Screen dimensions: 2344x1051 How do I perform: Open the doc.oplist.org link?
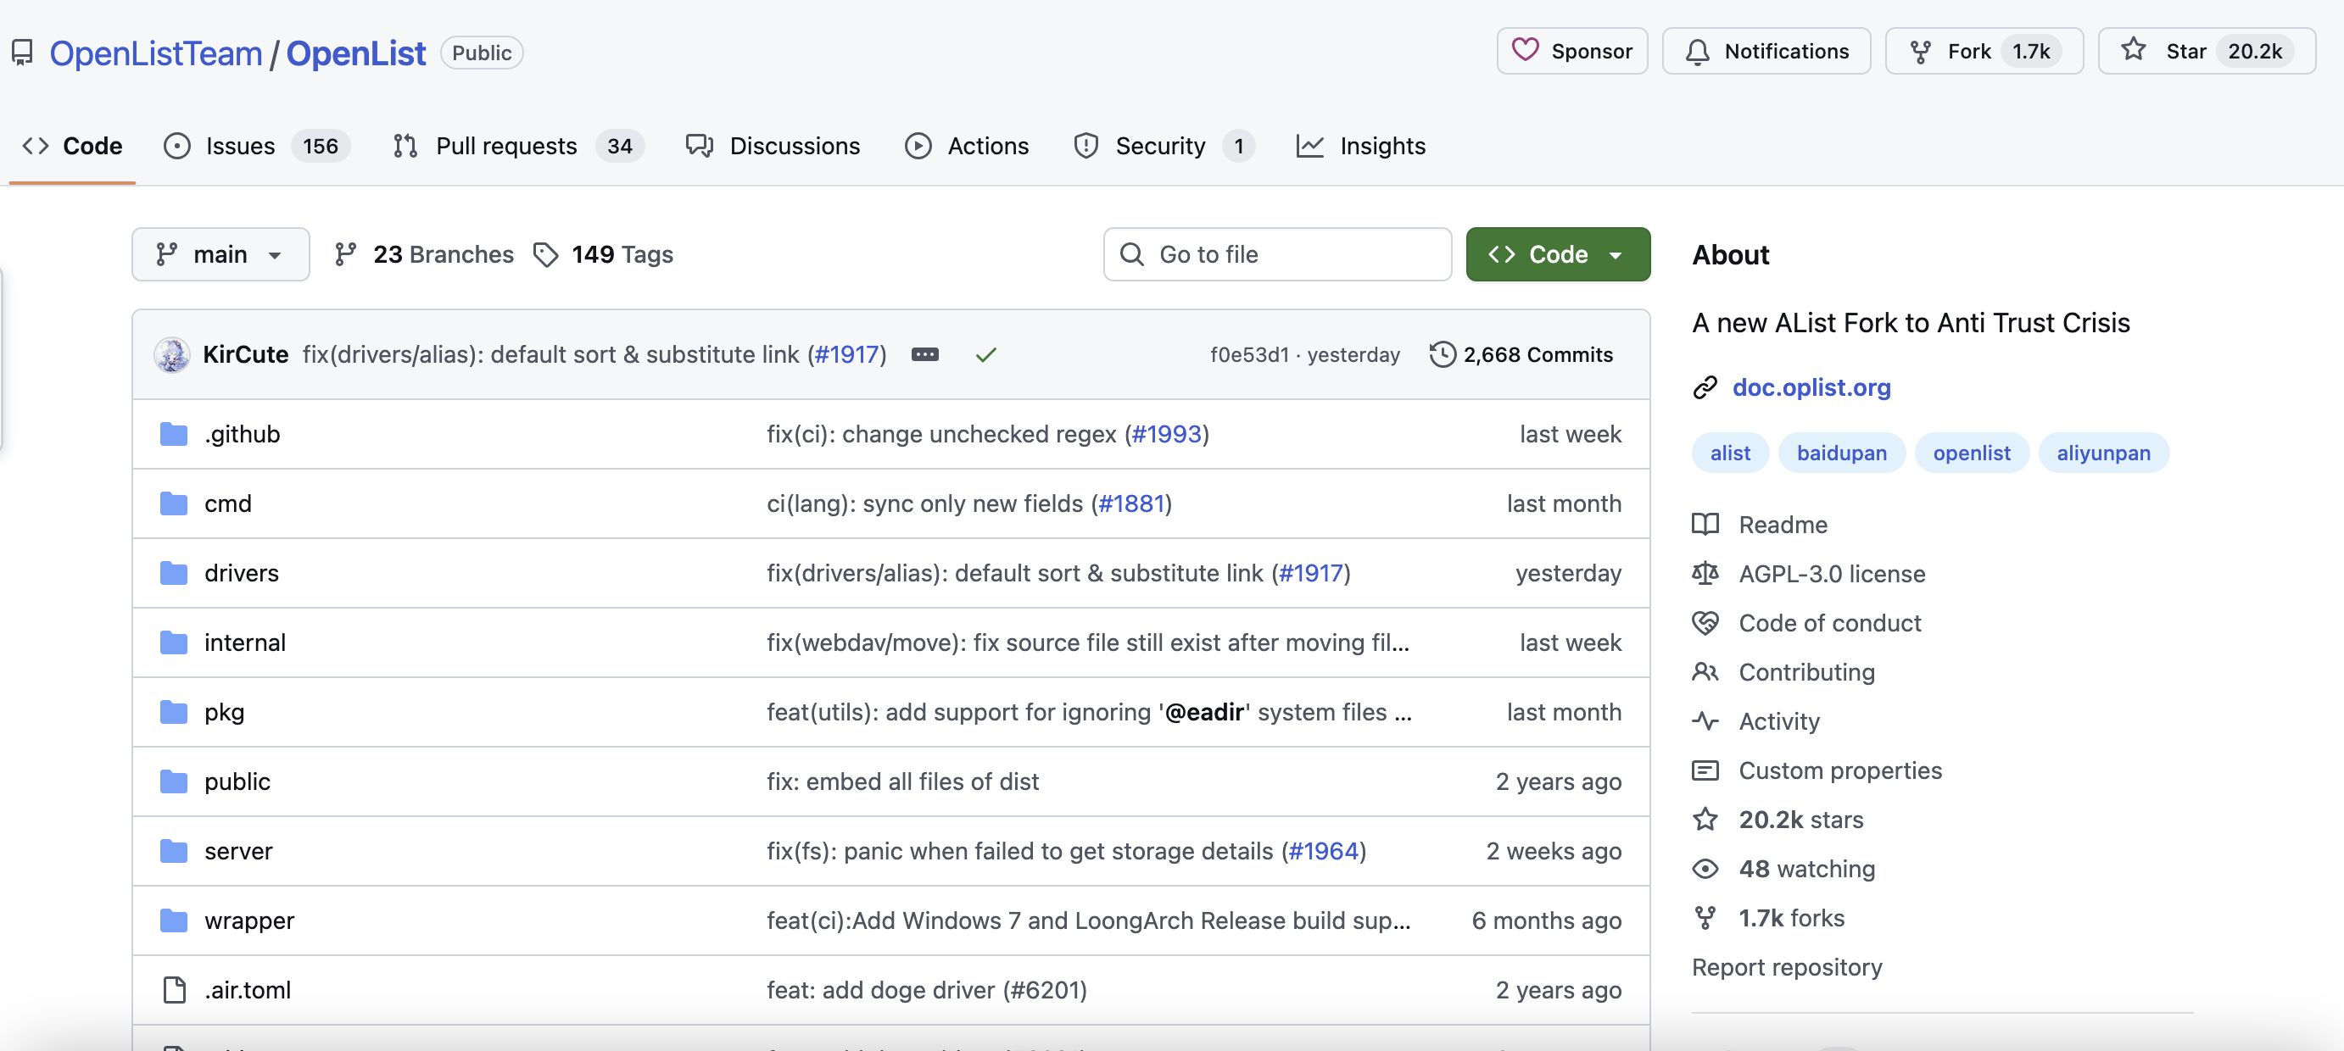pyautogui.click(x=1811, y=387)
